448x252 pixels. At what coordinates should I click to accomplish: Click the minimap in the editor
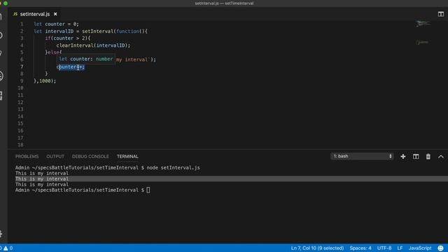click(x=423, y=33)
